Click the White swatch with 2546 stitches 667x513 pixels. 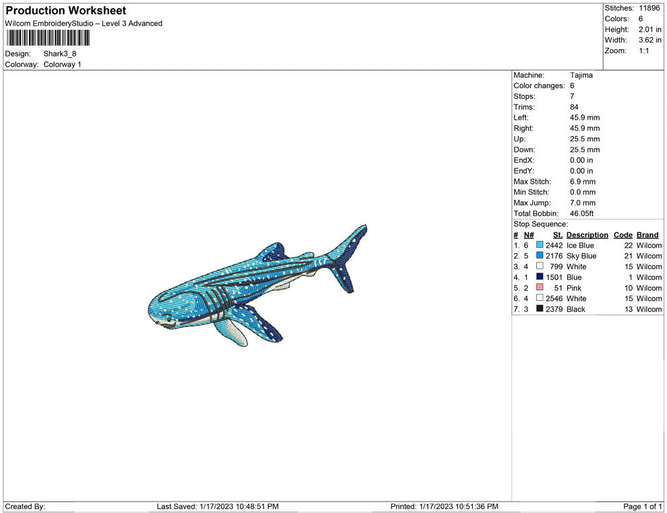coord(540,298)
